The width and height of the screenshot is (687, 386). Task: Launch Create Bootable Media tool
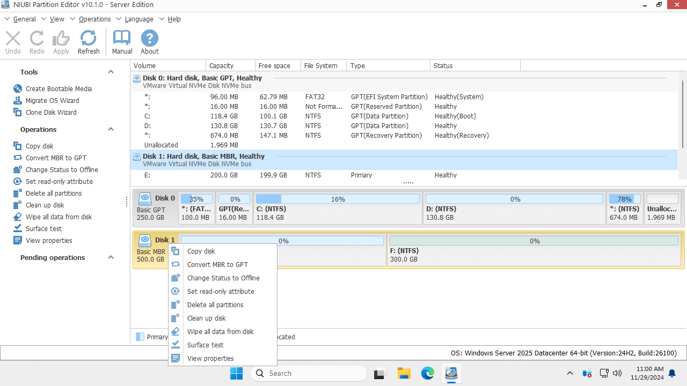click(59, 89)
